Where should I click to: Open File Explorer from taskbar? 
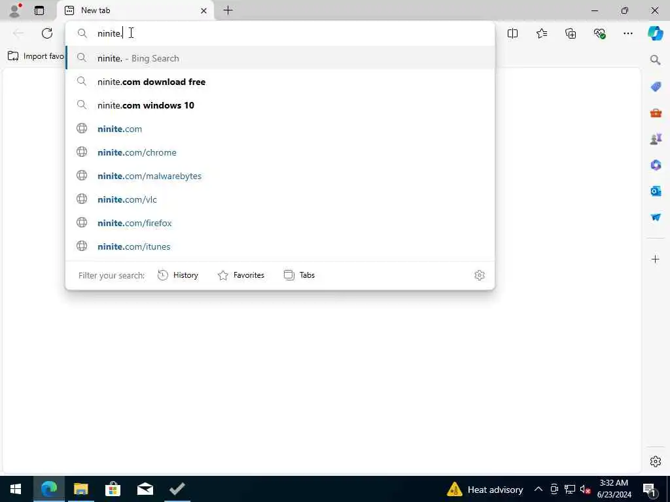coord(80,489)
